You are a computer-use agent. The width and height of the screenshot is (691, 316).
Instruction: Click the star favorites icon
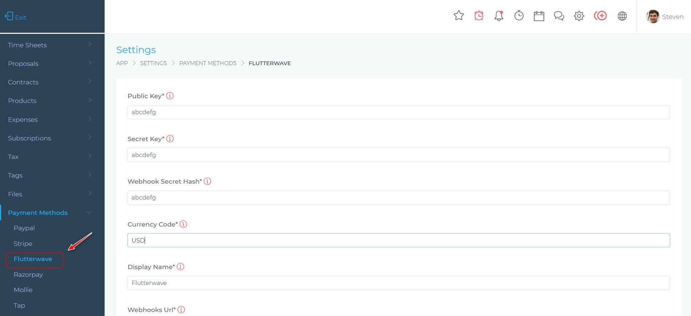tap(458, 16)
